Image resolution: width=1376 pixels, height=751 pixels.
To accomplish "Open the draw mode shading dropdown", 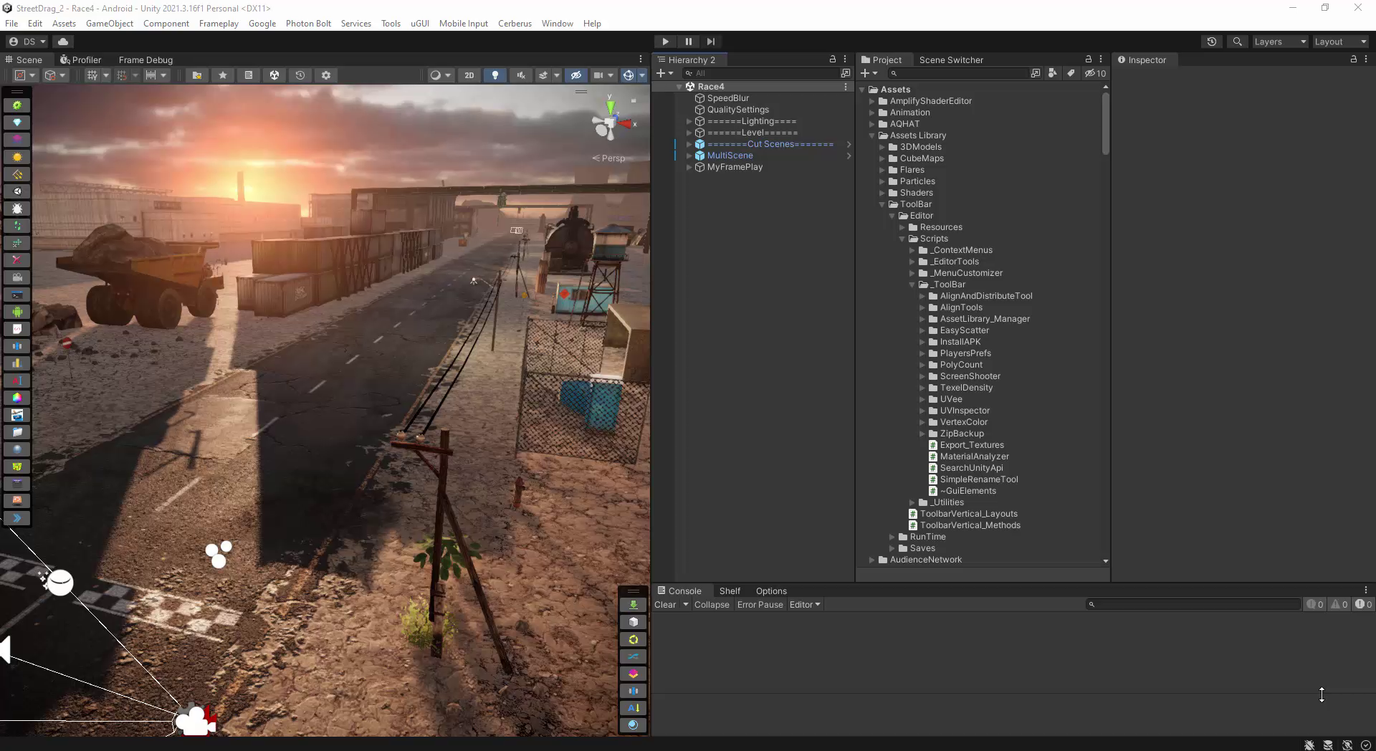I will [440, 75].
